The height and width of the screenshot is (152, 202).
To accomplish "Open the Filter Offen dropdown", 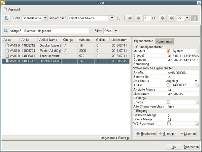I will click(x=116, y=31).
